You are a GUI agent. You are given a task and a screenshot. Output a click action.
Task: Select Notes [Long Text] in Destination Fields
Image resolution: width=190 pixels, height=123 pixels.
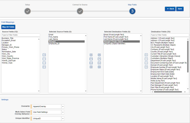[x=158, y=81]
